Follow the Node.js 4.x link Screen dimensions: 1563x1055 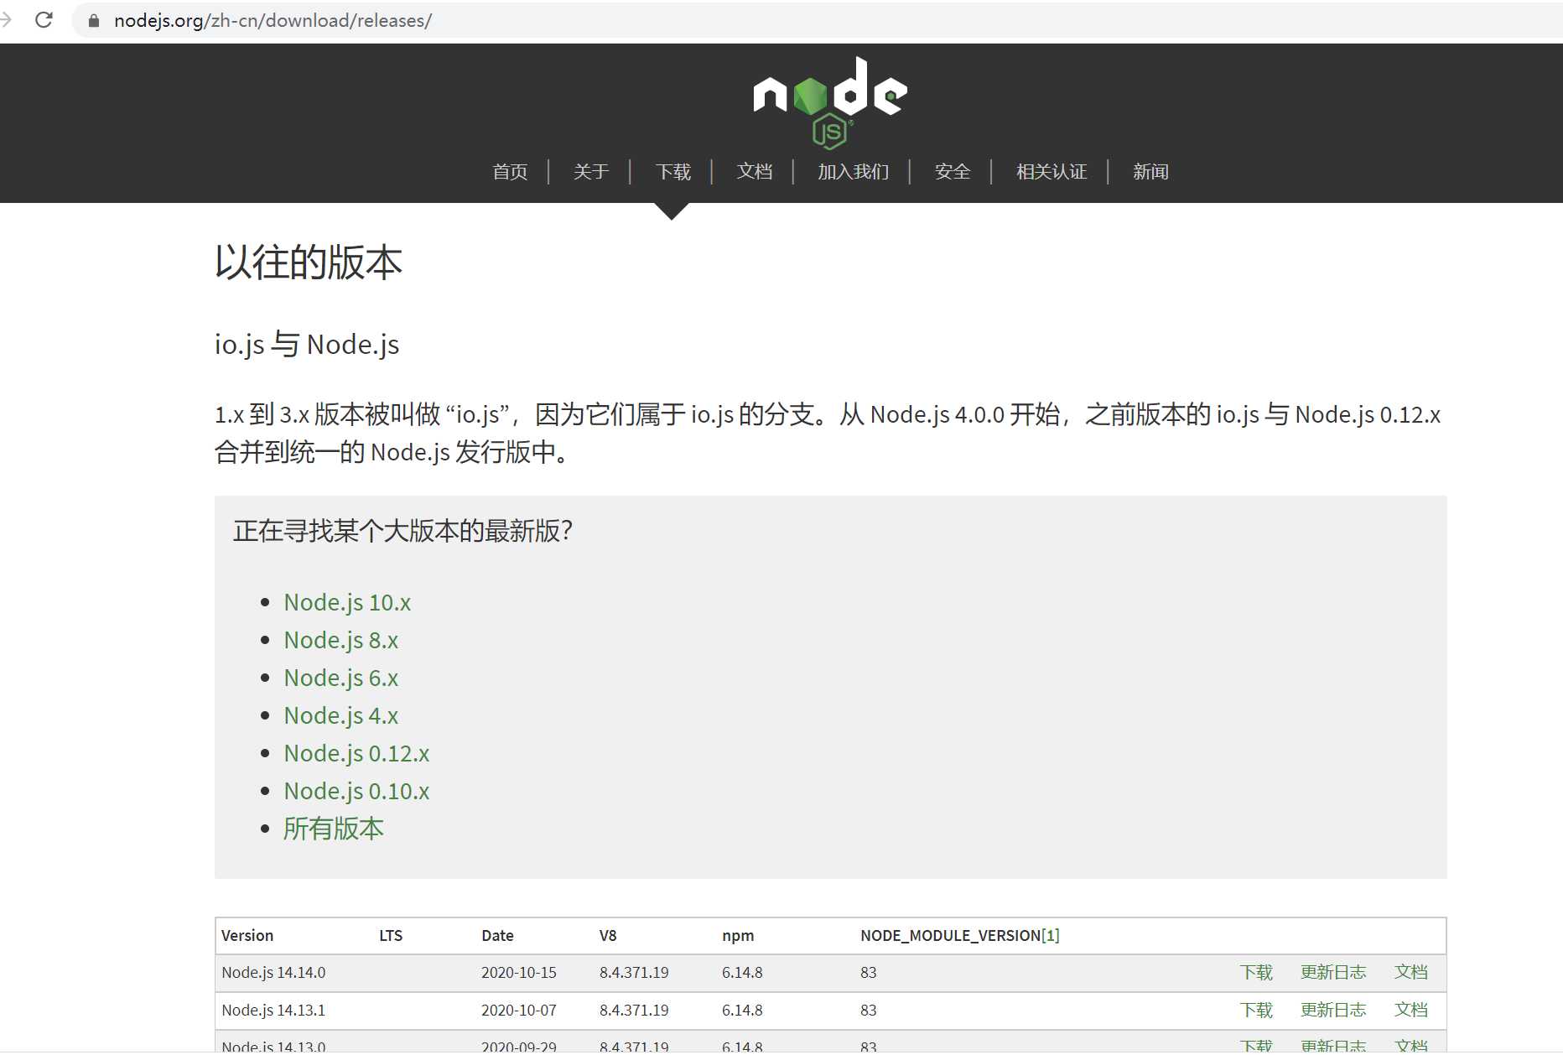coord(341,715)
